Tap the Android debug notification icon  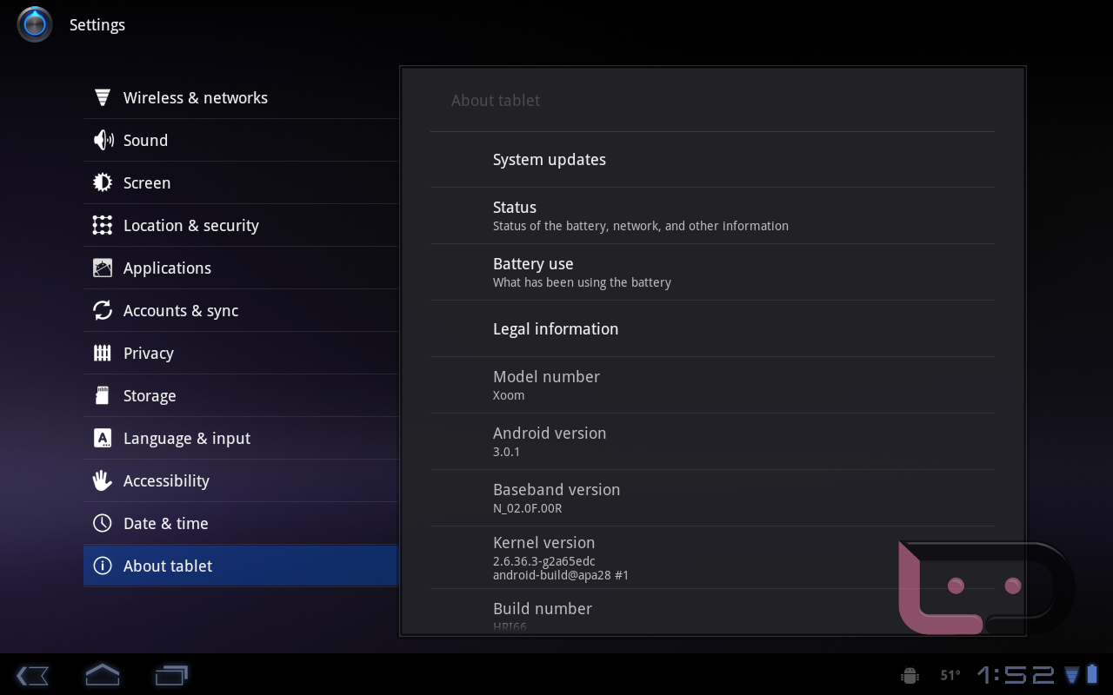[x=910, y=675]
